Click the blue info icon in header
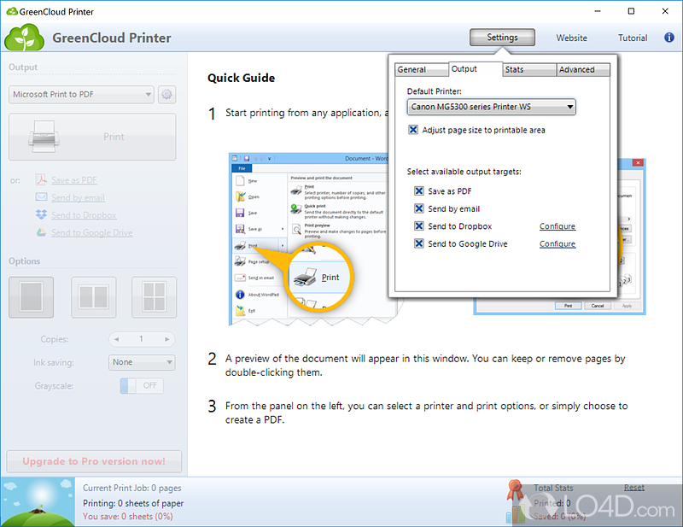 click(x=669, y=38)
